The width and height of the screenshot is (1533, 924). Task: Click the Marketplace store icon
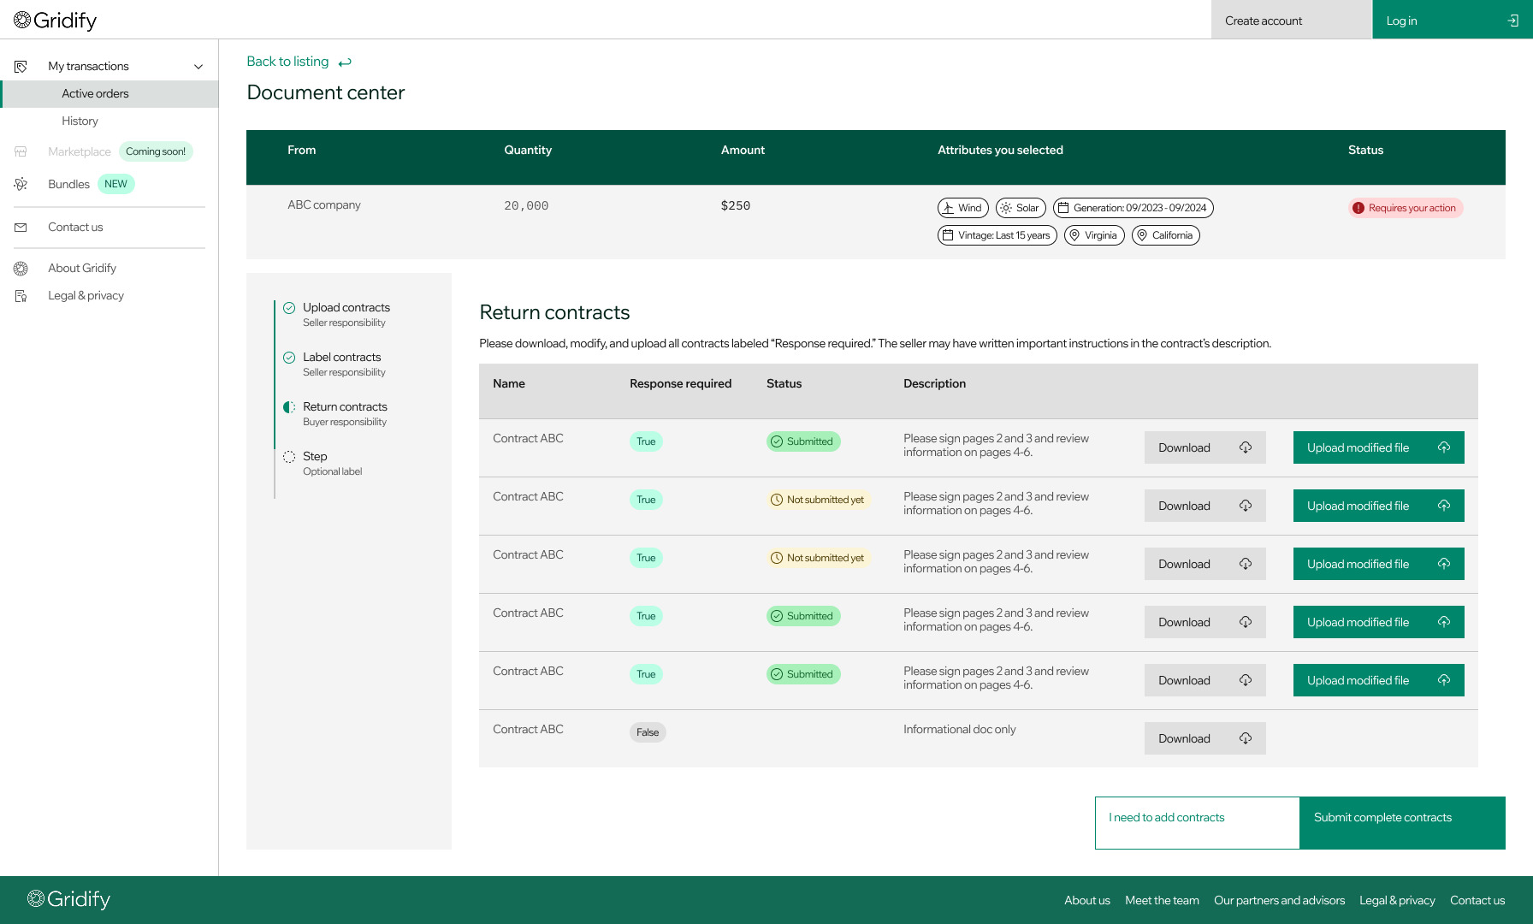click(x=21, y=151)
